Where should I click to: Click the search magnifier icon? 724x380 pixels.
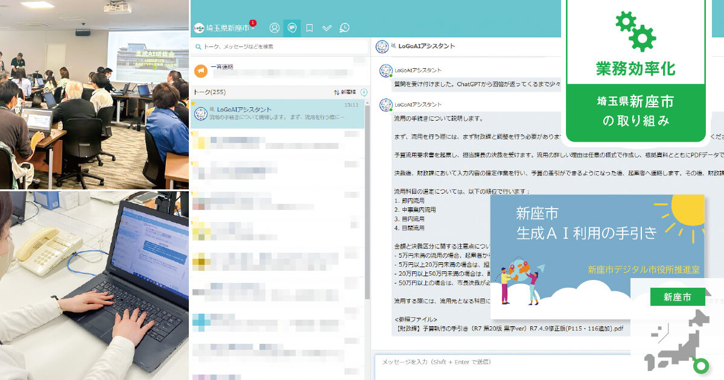tap(197, 46)
